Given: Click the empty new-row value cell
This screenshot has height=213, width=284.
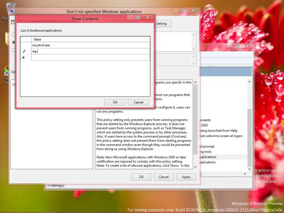Looking at the screenshot, I should [91, 57].
